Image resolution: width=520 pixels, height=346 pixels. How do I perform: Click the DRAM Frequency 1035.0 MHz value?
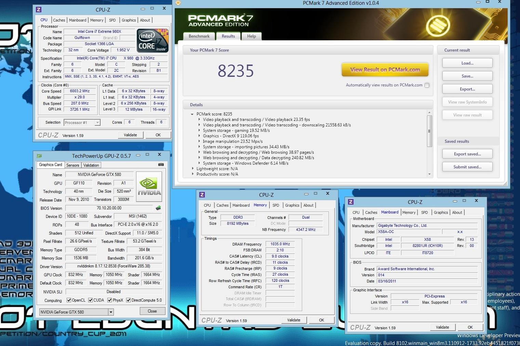tap(280, 244)
